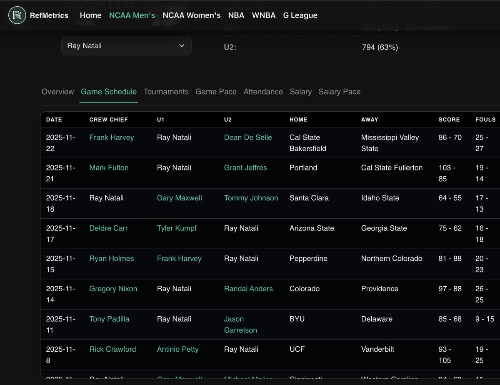
Task: Open the Tournaments tab
Action: click(166, 92)
